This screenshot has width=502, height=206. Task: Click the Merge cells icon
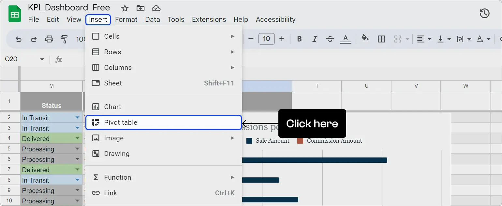[398, 39]
